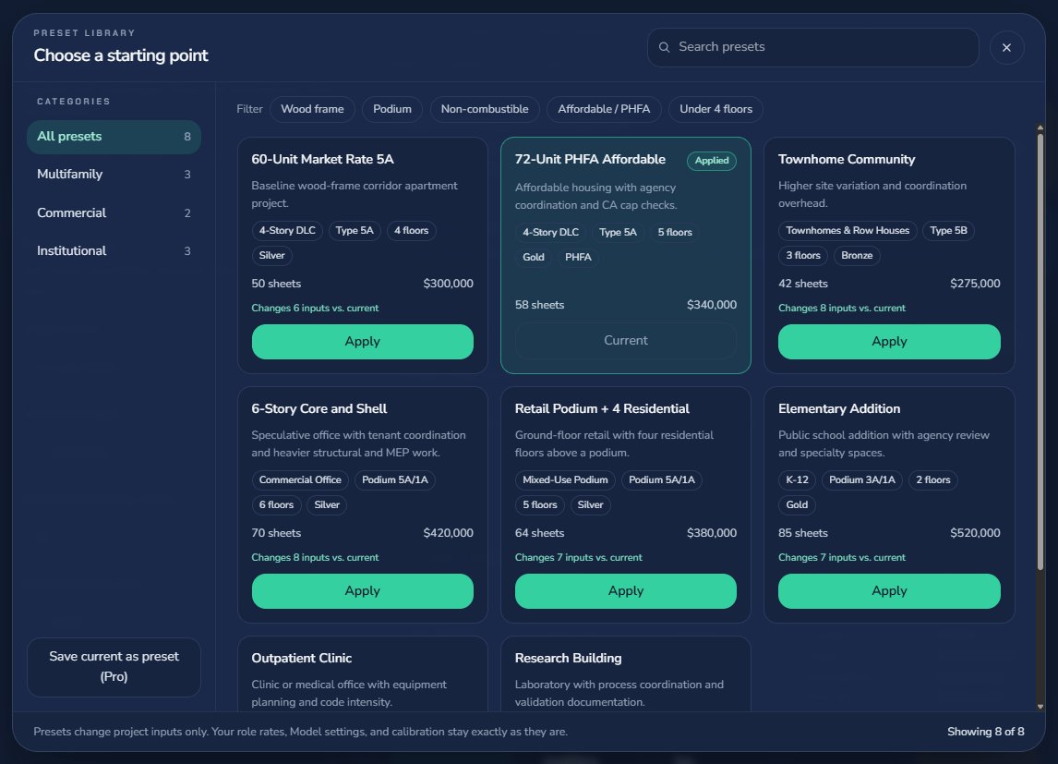Click the scrollbar down arrow
Screen dimensions: 1058x764
coord(1040,707)
